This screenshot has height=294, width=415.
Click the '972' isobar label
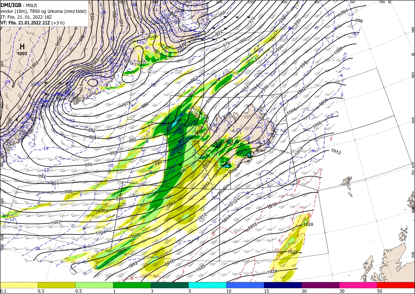coord(219,33)
